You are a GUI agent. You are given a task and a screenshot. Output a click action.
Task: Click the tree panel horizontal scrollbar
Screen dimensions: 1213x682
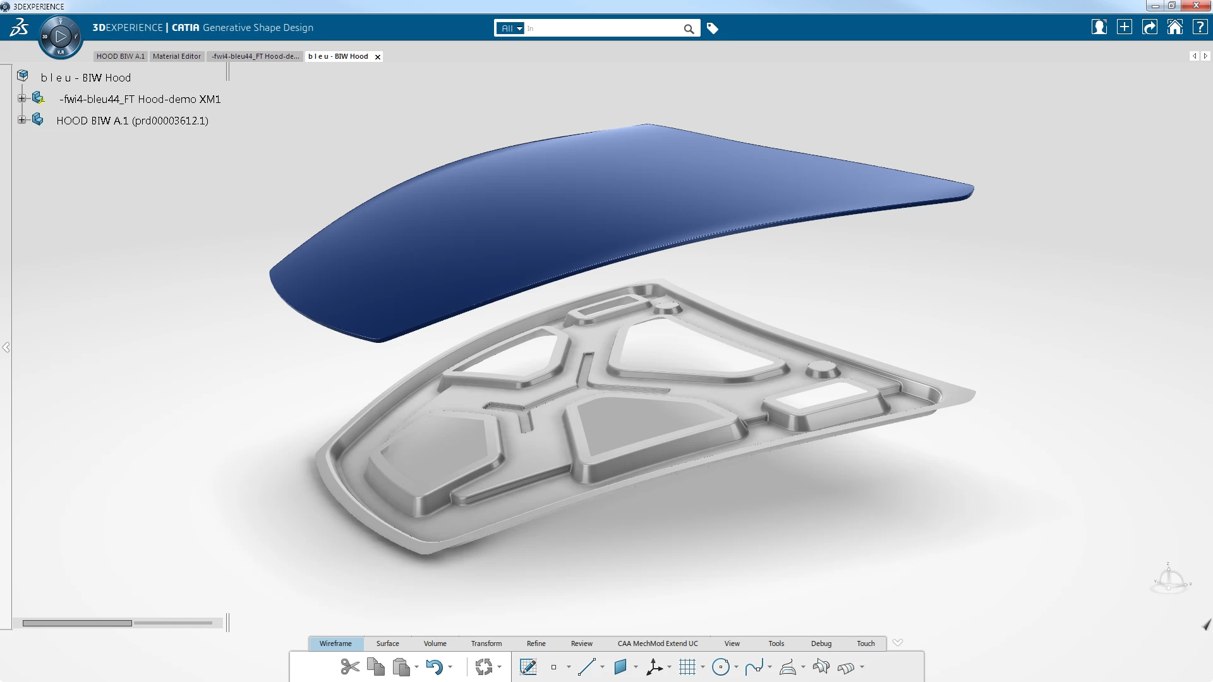tap(77, 623)
